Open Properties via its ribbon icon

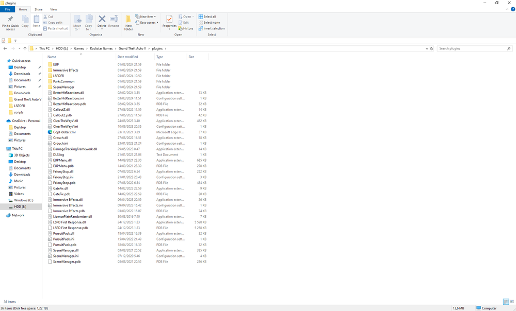169,21
